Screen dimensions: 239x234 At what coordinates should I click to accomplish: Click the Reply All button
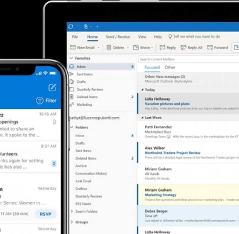[191, 48]
